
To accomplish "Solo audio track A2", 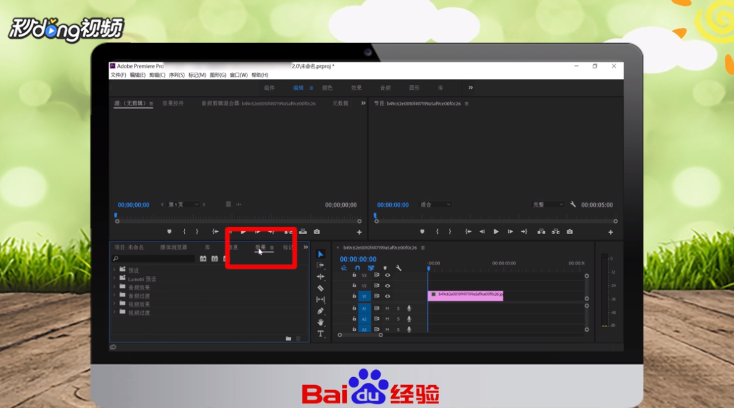I will click(398, 319).
